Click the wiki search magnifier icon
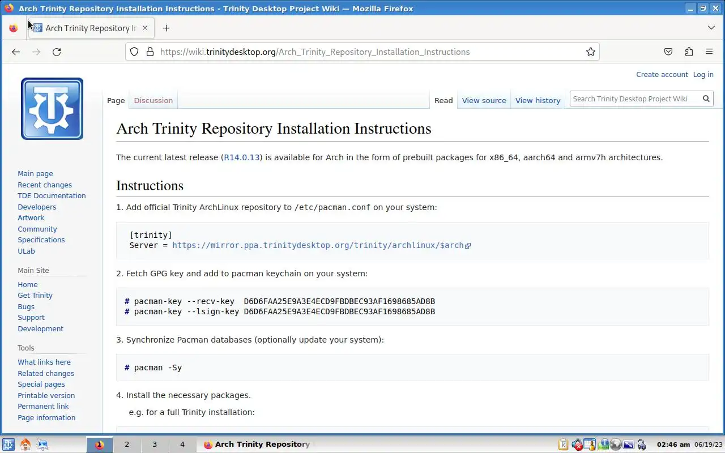 point(706,99)
